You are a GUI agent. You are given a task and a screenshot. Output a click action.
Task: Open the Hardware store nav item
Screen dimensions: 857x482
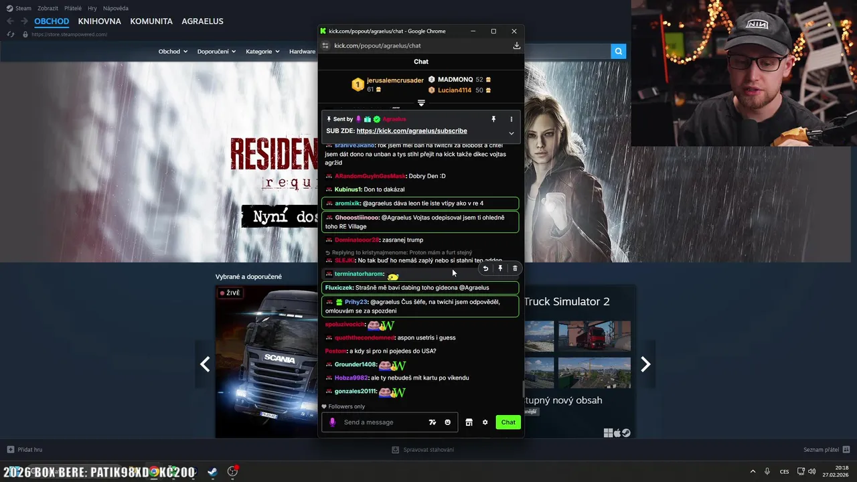coord(302,52)
